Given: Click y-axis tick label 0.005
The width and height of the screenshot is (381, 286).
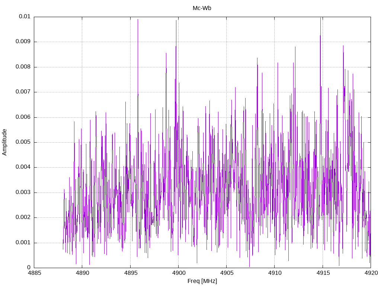Looking at the screenshot, I should coord(23,142).
